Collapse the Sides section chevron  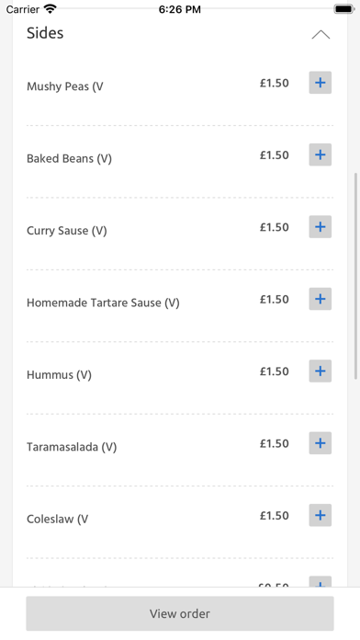pyautogui.click(x=321, y=35)
